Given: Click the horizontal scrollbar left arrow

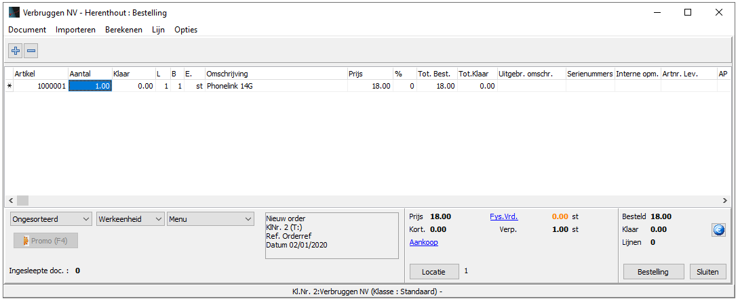Looking at the screenshot, I should (10, 200).
